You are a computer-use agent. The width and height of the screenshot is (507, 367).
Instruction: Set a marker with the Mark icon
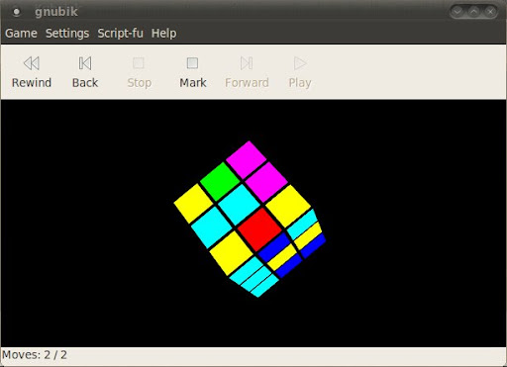tap(192, 63)
